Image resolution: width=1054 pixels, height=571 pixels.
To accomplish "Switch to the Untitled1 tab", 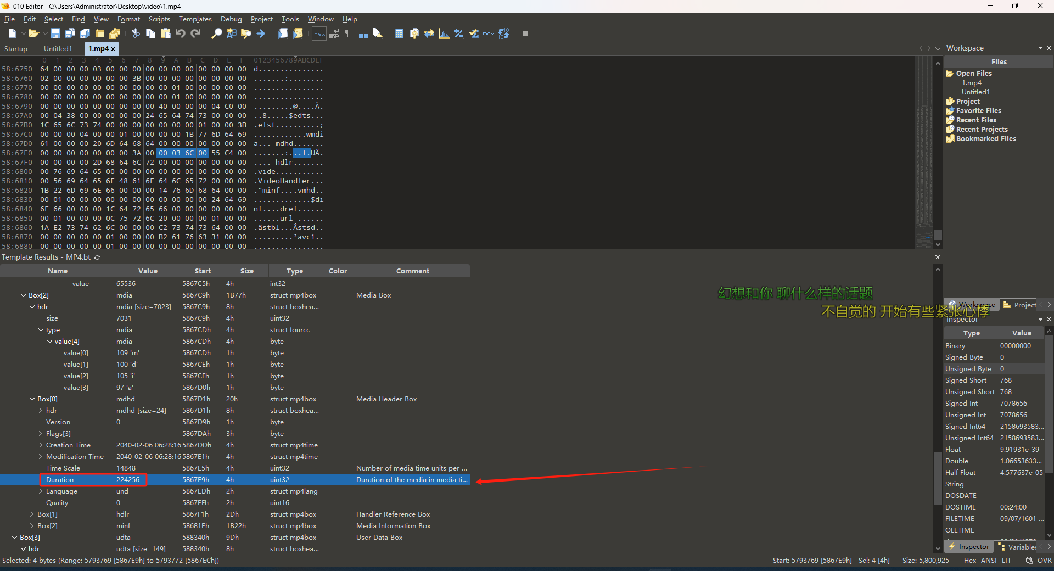I will tap(58, 49).
